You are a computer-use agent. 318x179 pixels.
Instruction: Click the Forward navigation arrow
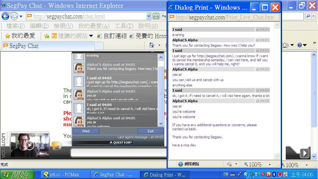click(x=14, y=16)
